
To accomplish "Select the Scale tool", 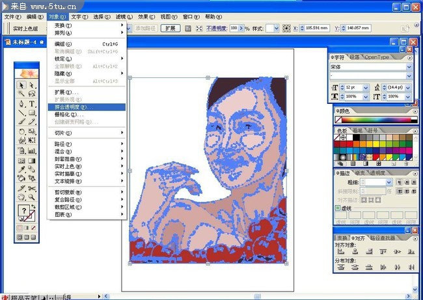I will point(32,132).
